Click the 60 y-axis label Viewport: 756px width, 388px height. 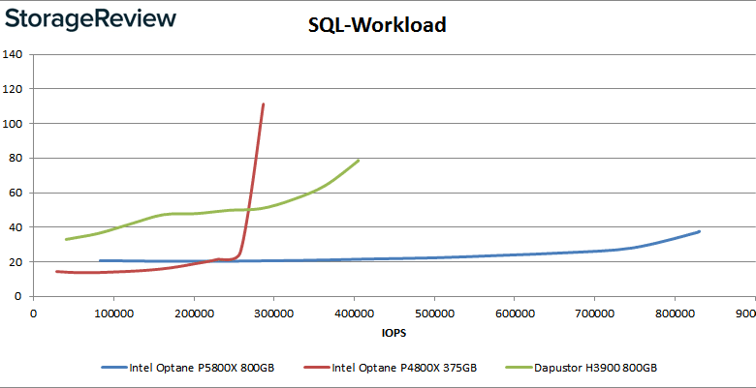click(15, 193)
